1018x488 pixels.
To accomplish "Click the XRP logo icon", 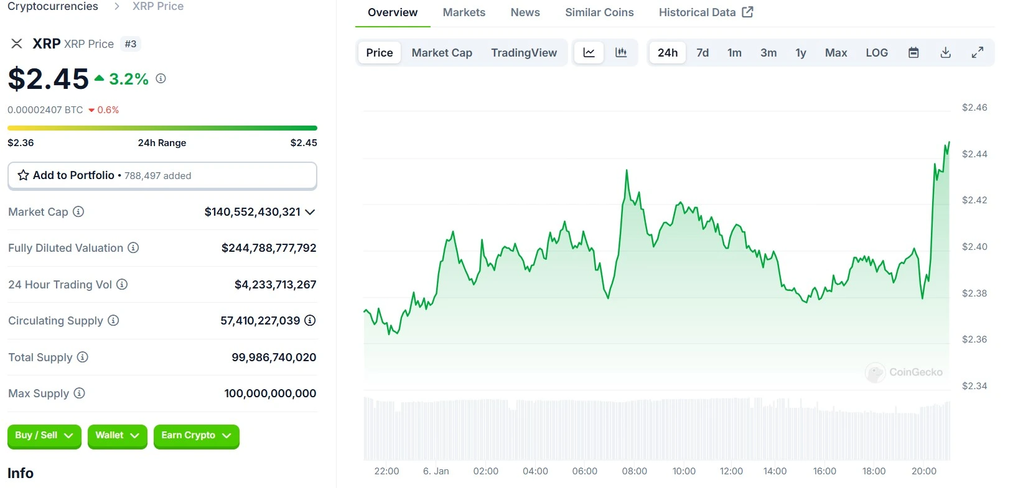I will (17, 44).
